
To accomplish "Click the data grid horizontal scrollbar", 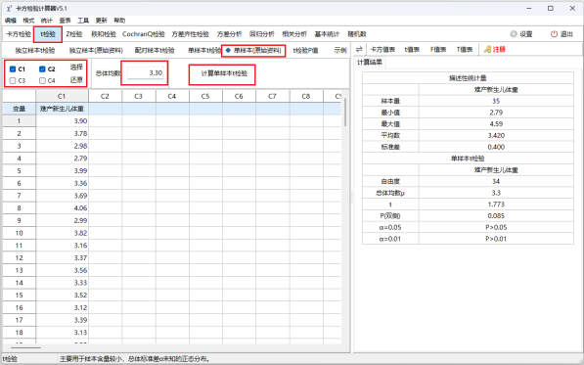I will (25, 347).
